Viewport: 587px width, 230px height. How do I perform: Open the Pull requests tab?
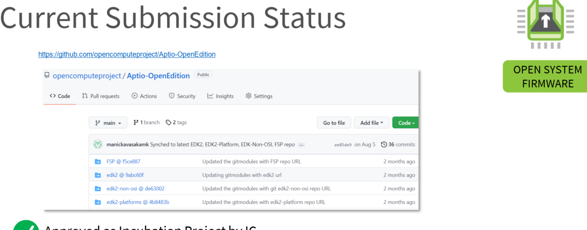pos(101,96)
